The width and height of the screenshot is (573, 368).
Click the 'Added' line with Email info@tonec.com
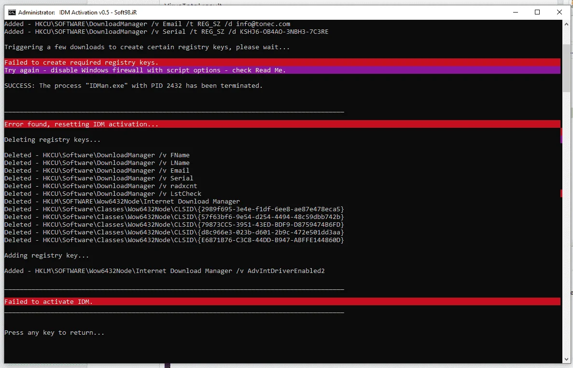147,24
